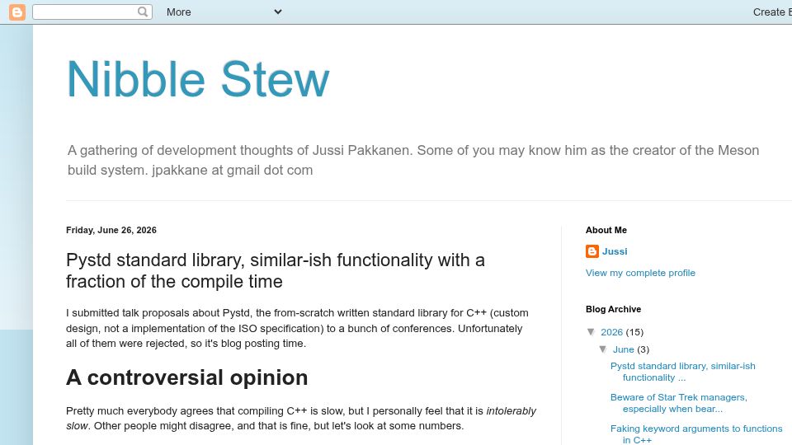
Task: Click the Friday, June 26, 2026 date header
Action: 111,230
